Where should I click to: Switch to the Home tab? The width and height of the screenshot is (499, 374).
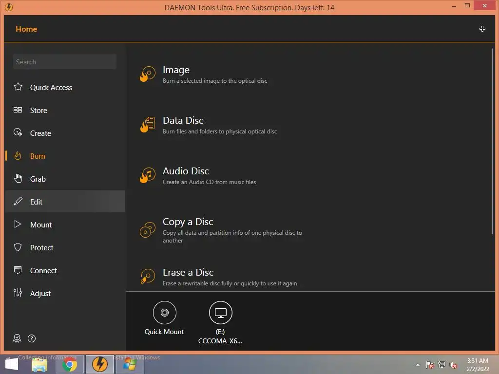(x=26, y=29)
